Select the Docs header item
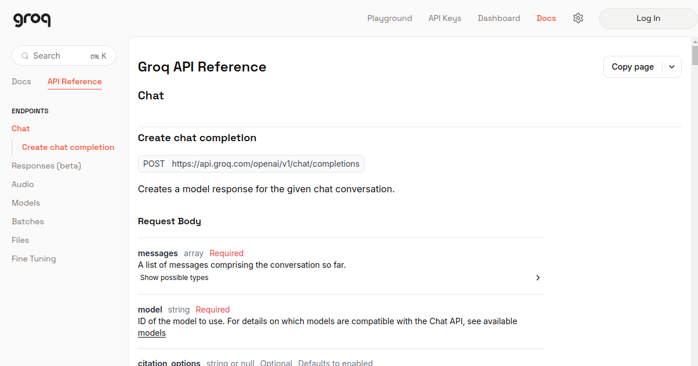This screenshot has width=698, height=366. coord(546,18)
